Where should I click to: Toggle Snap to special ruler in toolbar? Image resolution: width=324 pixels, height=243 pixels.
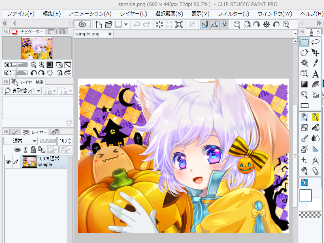pyautogui.click(x=215, y=24)
